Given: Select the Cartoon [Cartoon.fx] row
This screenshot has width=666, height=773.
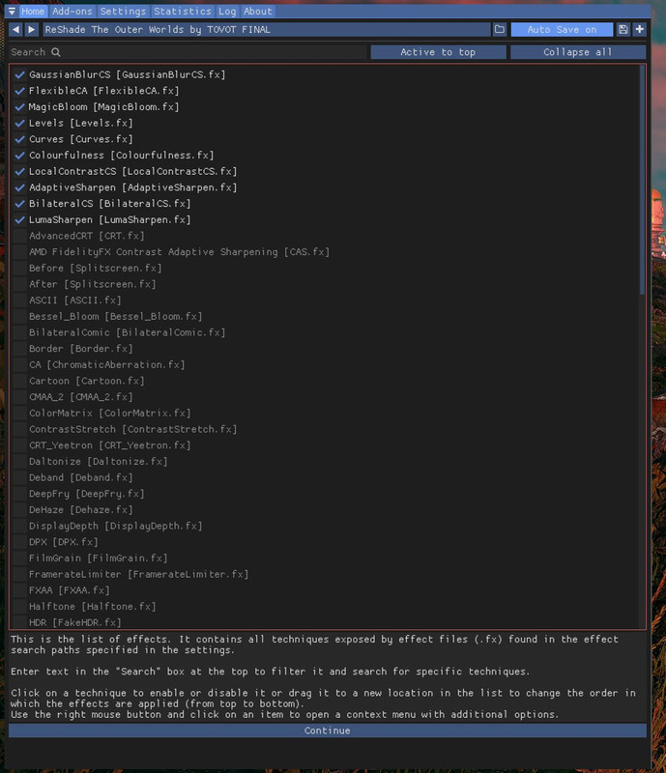Looking at the screenshot, I should point(87,381).
